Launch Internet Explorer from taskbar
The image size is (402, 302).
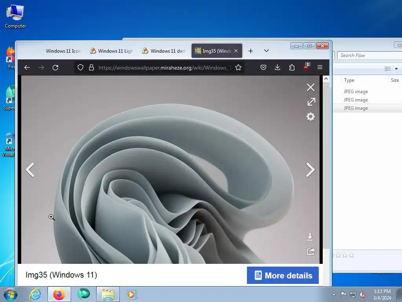[x=35, y=294]
